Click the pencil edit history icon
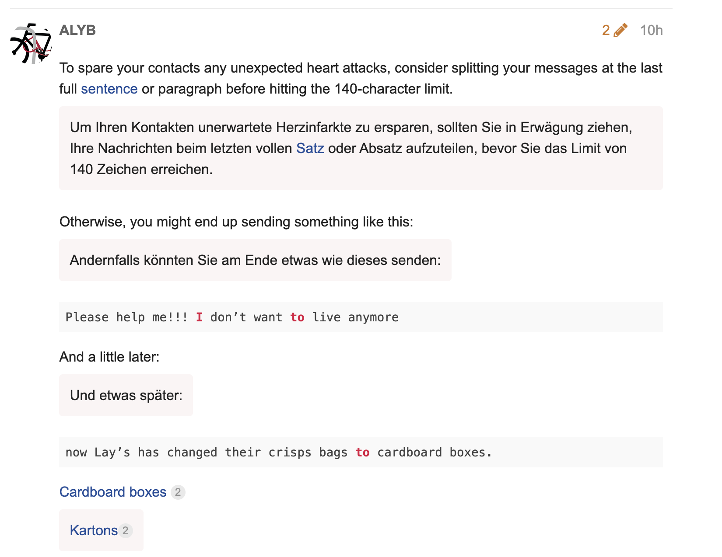Screen dimensions: 722x557 tap(620, 30)
